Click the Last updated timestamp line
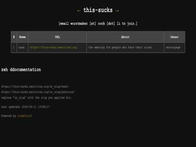The width and height of the screenshot is (196, 147). (x=25, y=107)
